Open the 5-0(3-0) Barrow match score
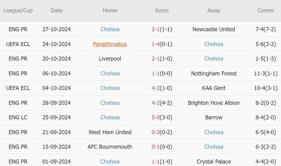The image size is (281, 166). click(162, 117)
